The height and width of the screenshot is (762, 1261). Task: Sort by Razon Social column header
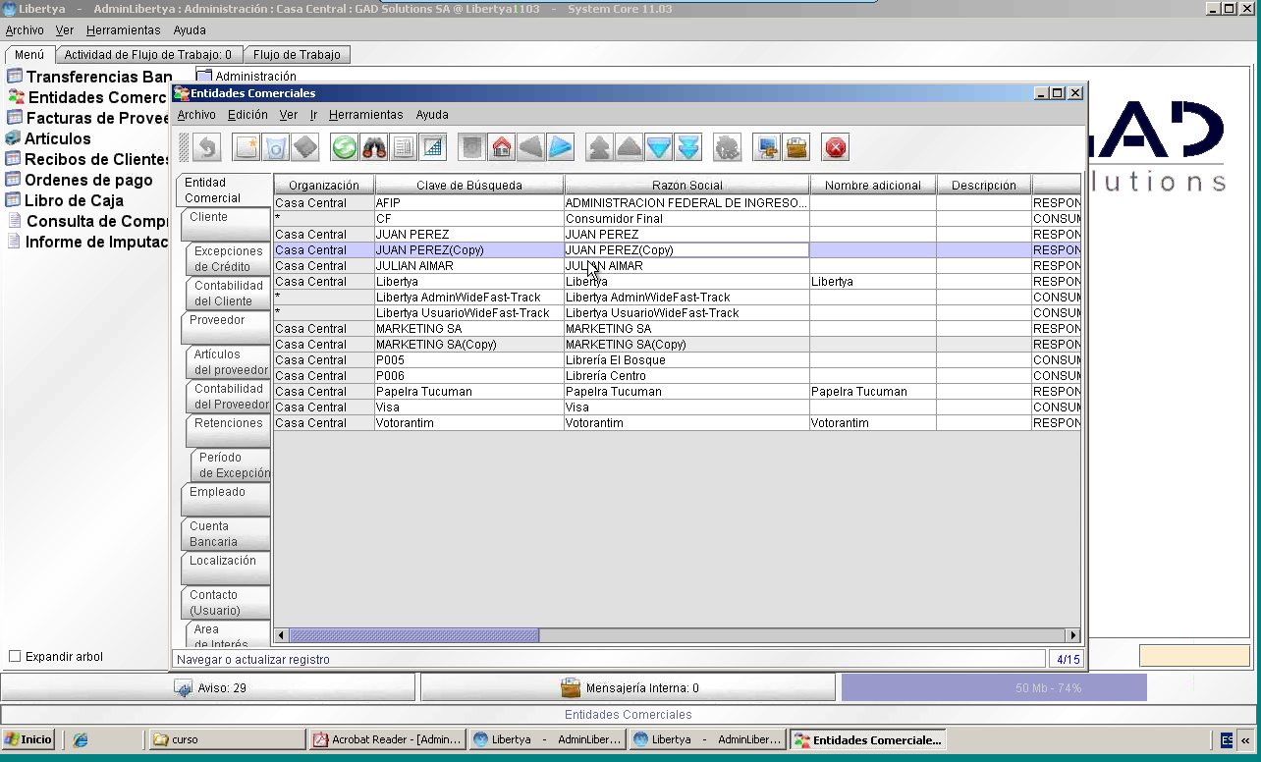click(x=686, y=185)
